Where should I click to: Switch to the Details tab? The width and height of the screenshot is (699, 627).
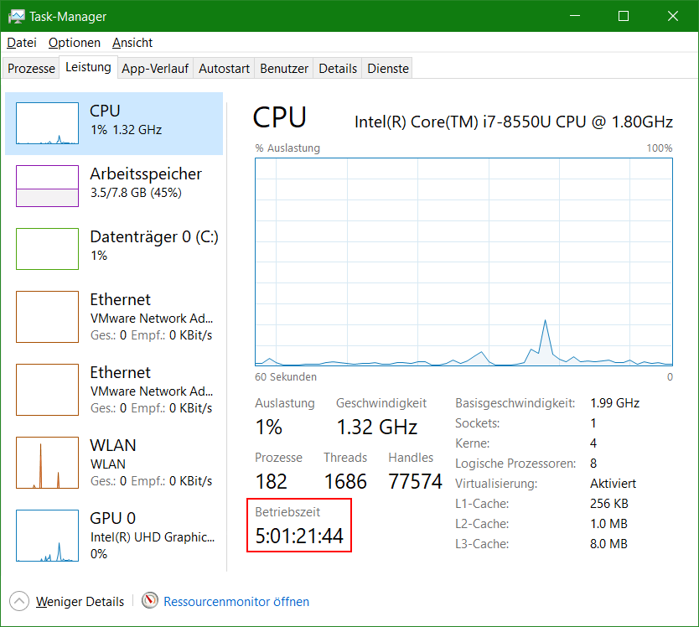(x=337, y=68)
